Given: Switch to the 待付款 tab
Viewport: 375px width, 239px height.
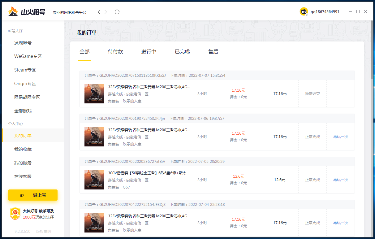Looking at the screenshot, I should coord(115,52).
